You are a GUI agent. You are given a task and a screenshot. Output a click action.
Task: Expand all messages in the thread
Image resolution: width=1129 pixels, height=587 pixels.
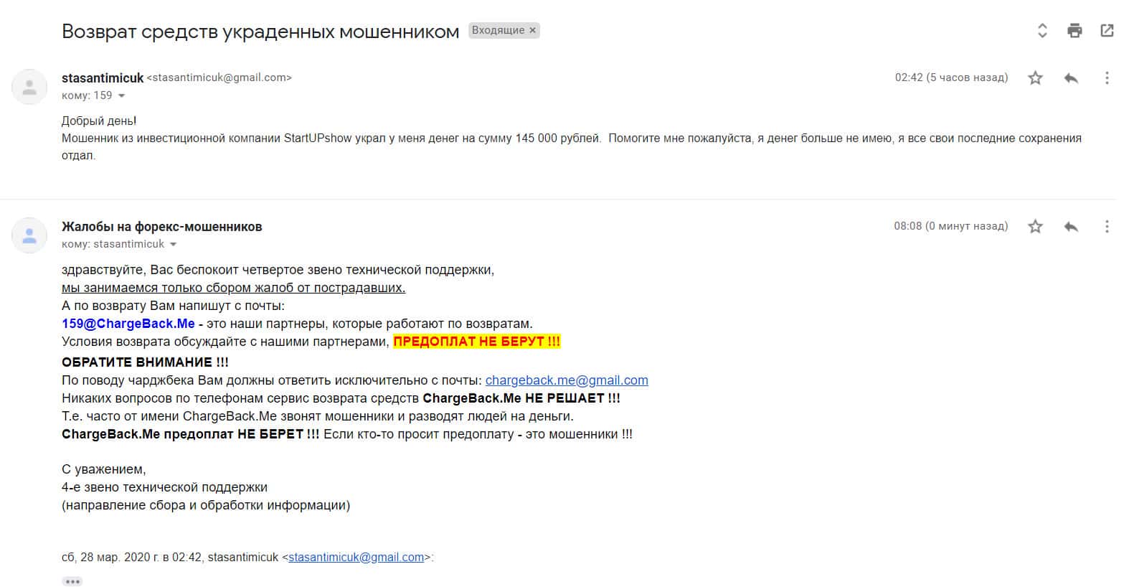click(x=1042, y=31)
